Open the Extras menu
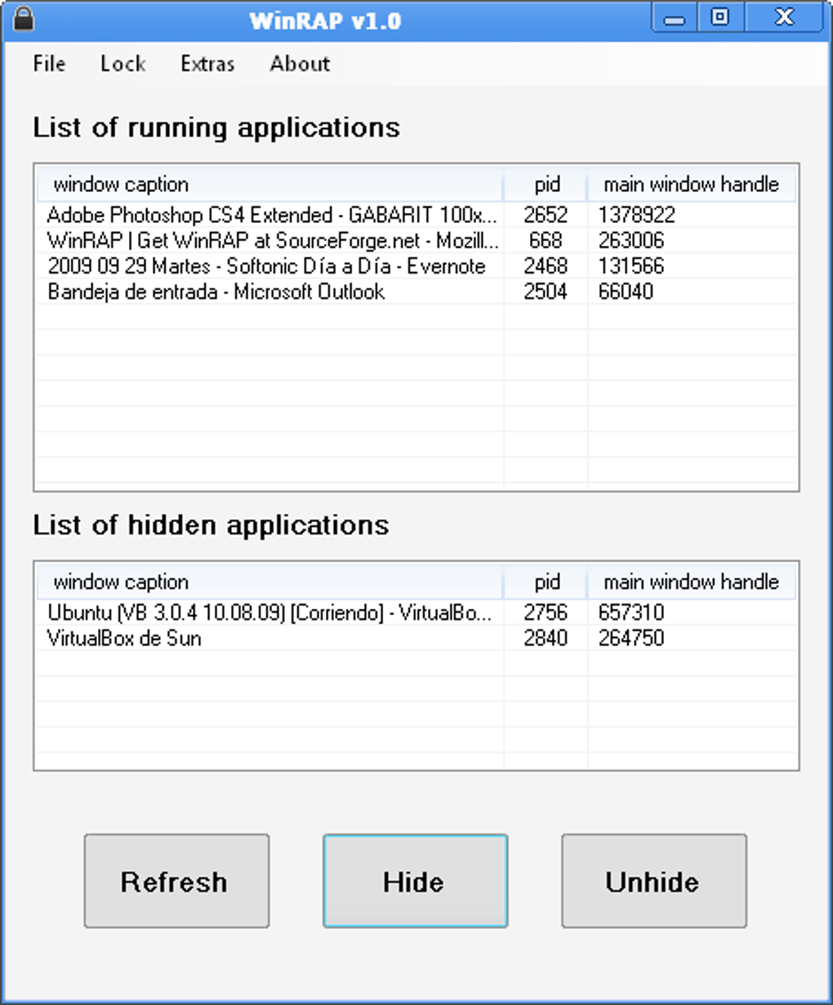The image size is (833, 1005). click(207, 64)
